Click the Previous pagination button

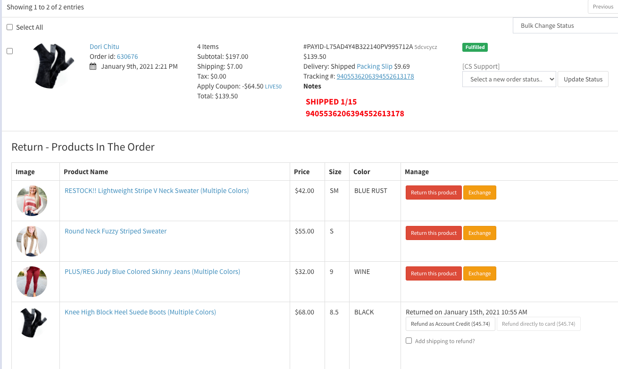(x=603, y=7)
